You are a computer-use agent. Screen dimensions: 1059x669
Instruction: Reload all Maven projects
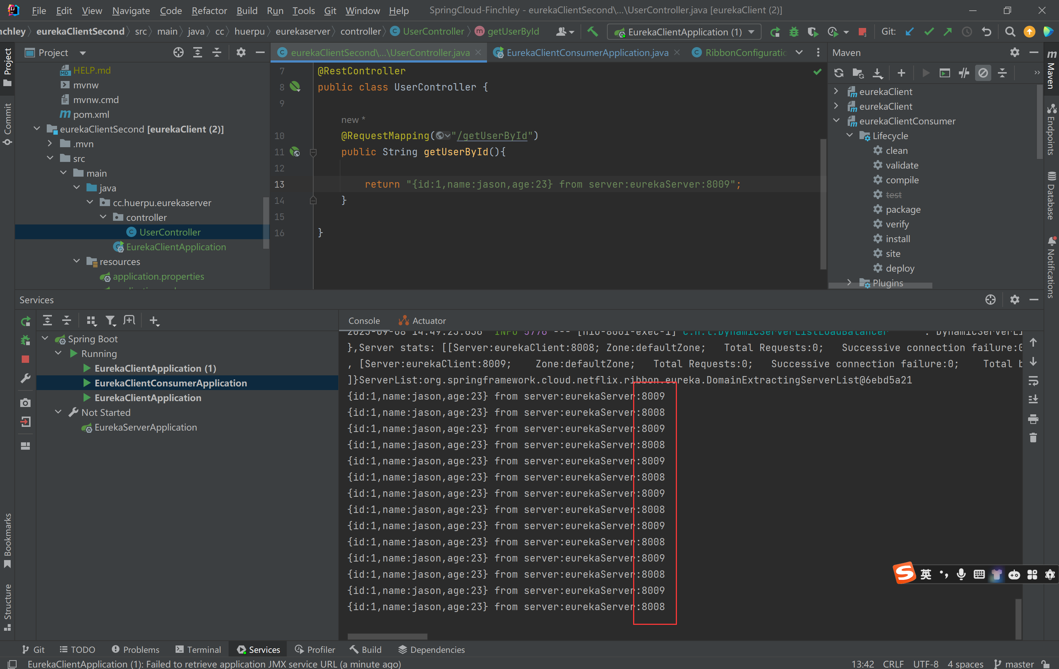[x=839, y=73]
